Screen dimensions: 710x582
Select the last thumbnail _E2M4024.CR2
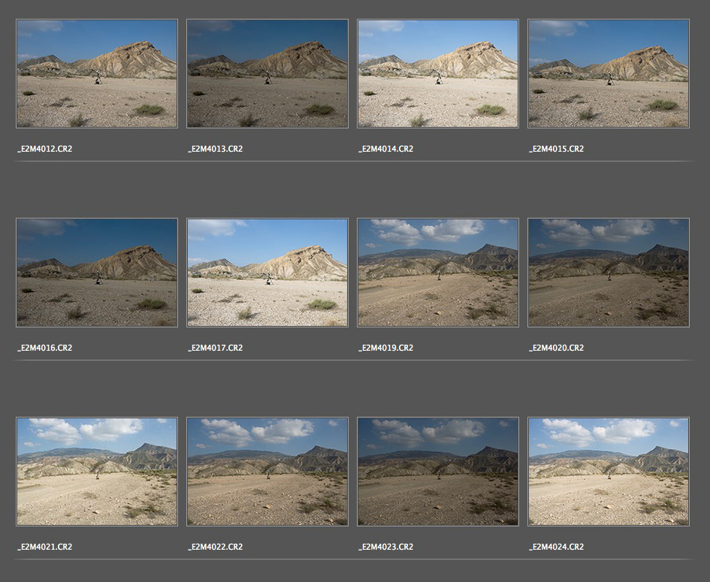[x=609, y=472]
